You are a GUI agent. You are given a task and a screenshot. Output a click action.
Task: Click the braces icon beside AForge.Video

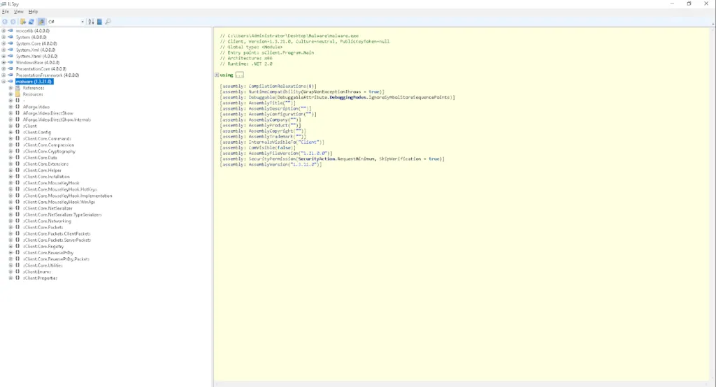pyautogui.click(x=17, y=107)
